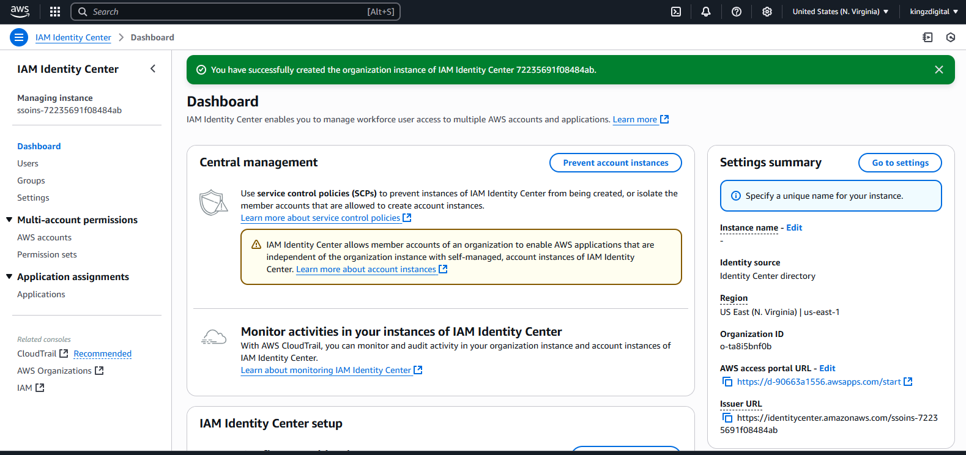Dismiss the green success banner
This screenshot has width=966, height=455.
tap(939, 70)
